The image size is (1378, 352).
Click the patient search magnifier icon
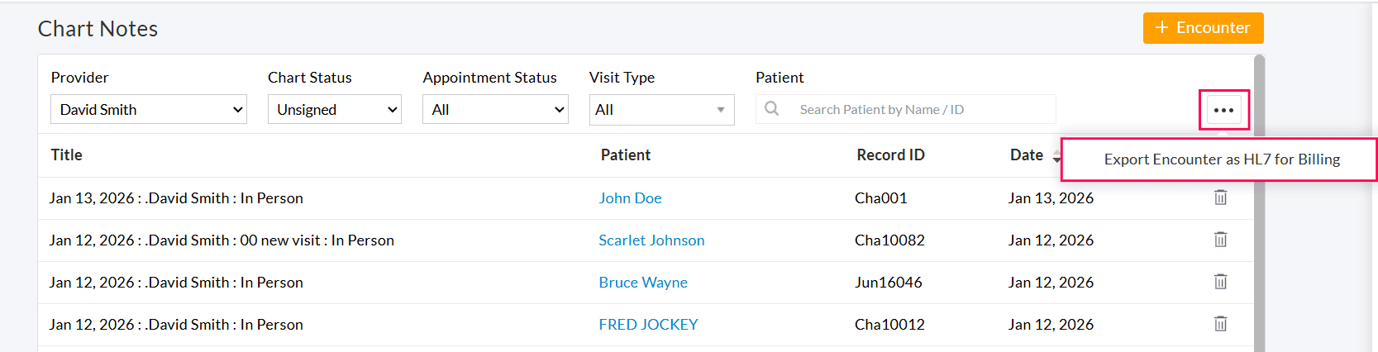click(771, 109)
